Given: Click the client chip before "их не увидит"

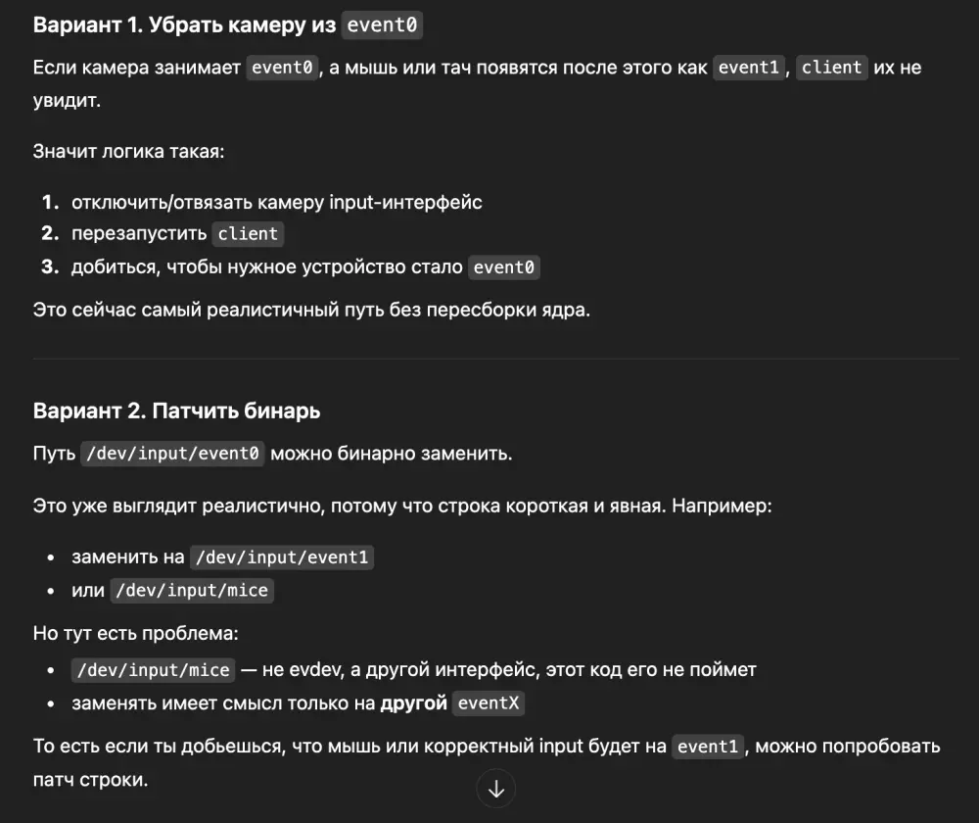Looking at the screenshot, I should [x=831, y=68].
